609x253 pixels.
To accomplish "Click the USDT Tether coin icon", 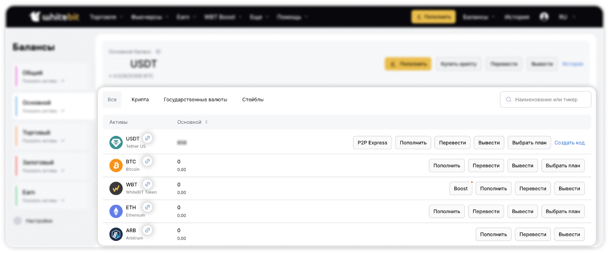I will 116,143.
